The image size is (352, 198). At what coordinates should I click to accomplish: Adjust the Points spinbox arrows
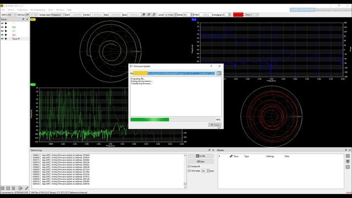click(191, 15)
